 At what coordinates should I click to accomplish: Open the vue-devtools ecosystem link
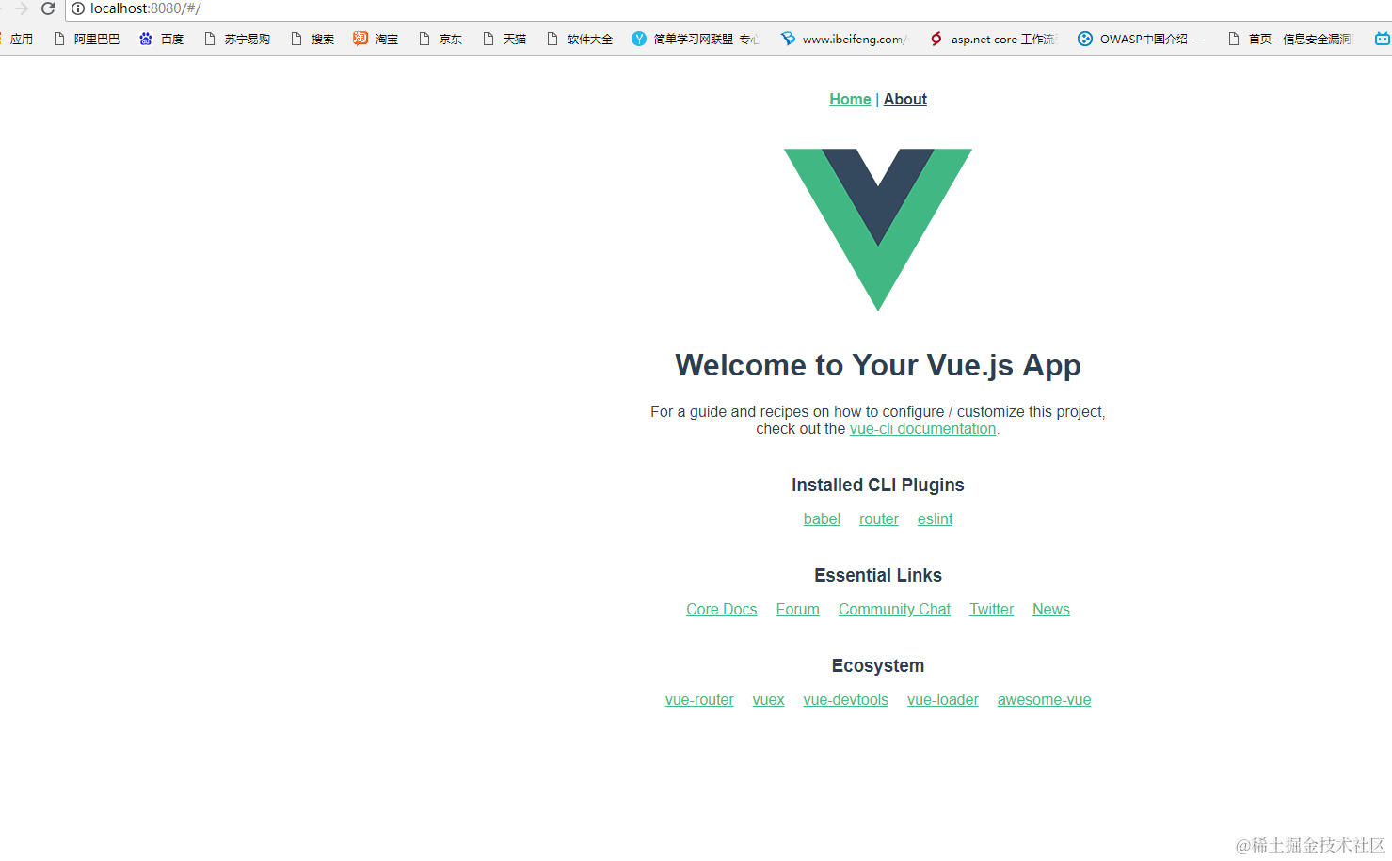(846, 699)
